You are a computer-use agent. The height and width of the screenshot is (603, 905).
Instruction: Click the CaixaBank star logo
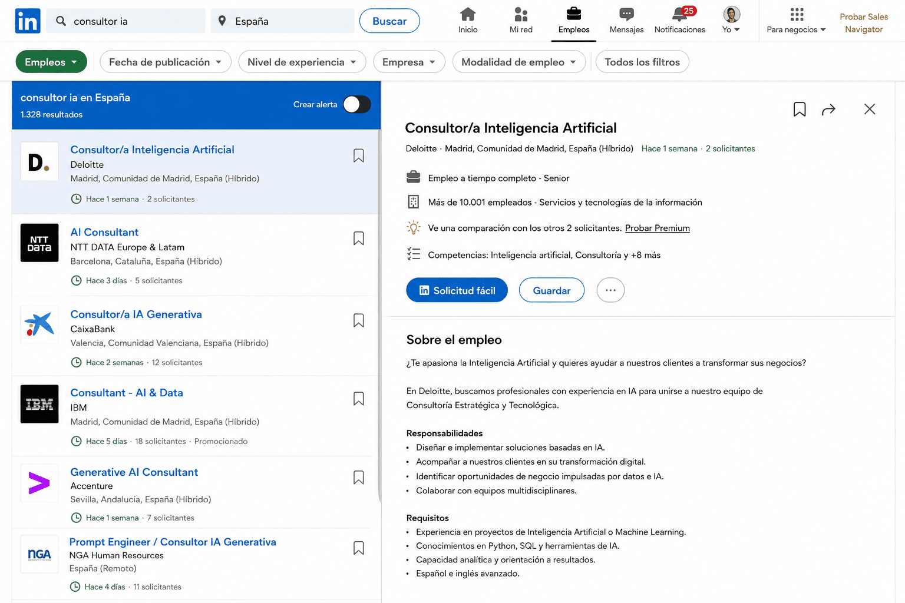pos(39,324)
